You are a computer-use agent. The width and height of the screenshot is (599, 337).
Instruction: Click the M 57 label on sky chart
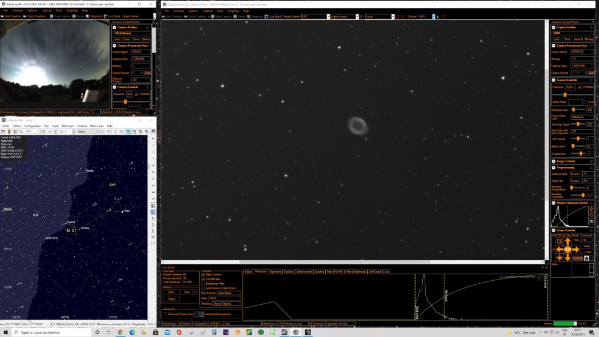coord(71,230)
